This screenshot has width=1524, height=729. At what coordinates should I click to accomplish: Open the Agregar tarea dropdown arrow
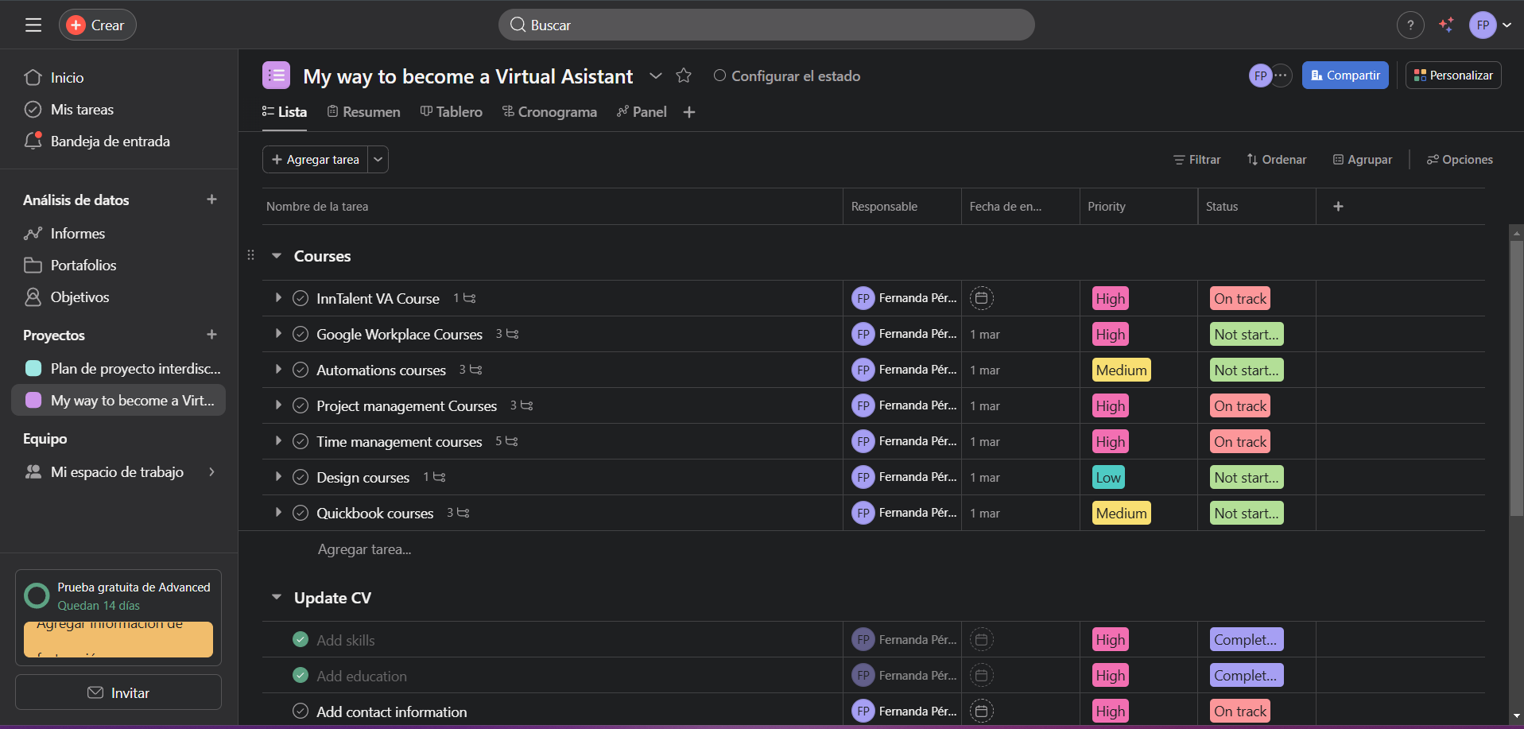point(378,160)
